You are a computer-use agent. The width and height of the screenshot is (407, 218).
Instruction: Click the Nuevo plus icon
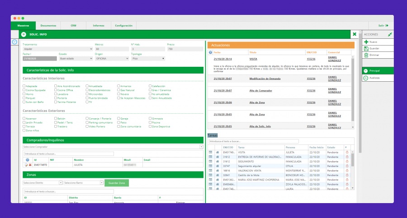366,42
